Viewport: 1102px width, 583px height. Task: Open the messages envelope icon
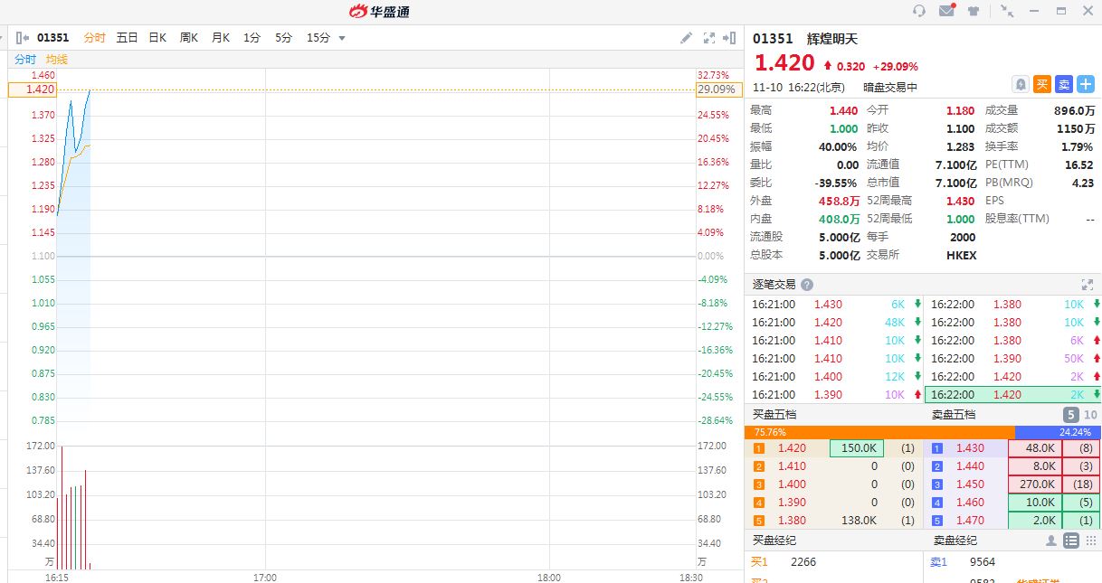click(x=946, y=11)
